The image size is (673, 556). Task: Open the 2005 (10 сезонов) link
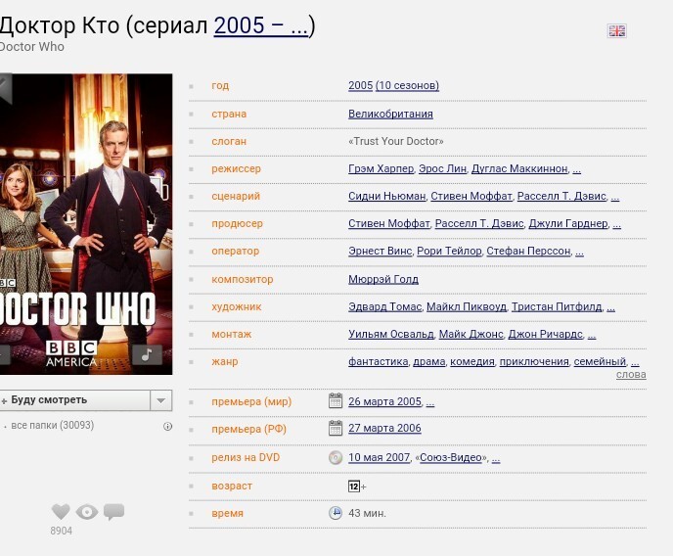(393, 86)
